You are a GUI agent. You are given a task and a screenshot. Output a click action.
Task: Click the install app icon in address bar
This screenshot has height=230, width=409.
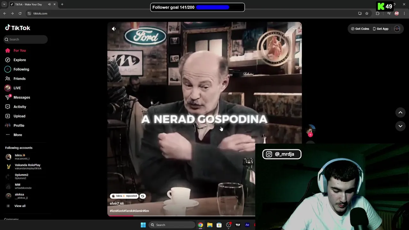click(360, 13)
